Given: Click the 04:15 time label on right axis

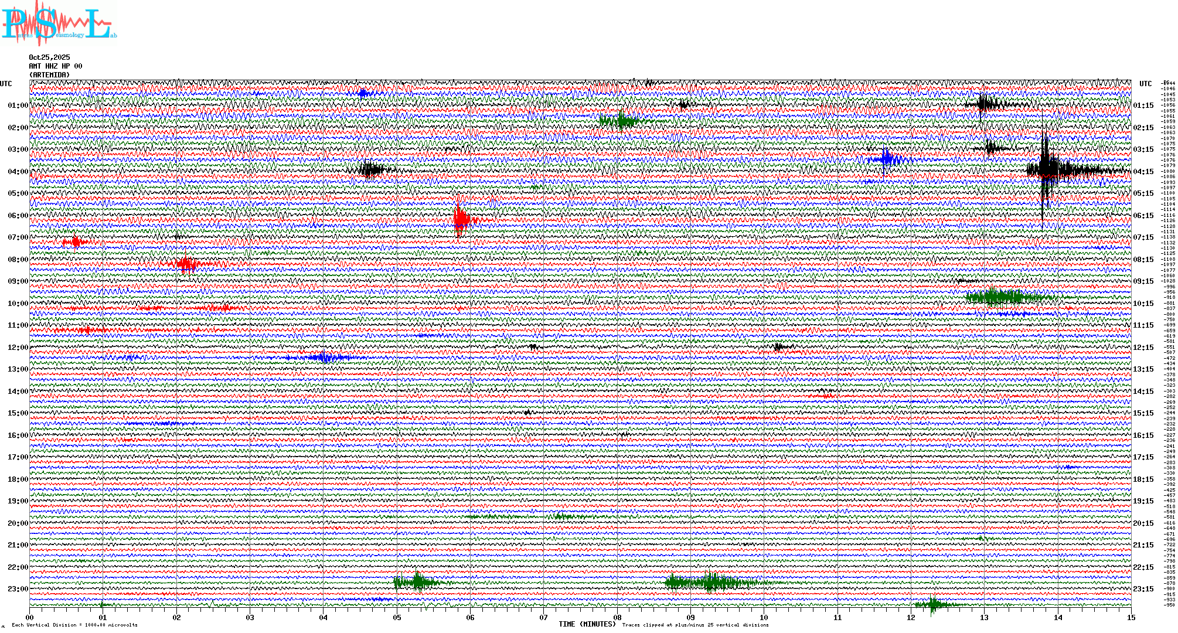Looking at the screenshot, I should 1143,172.
